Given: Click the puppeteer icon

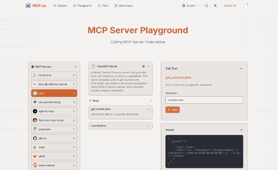Looking at the screenshot, I should [35, 129].
